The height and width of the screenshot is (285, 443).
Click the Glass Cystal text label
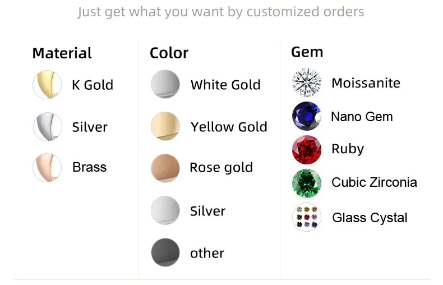tap(370, 218)
